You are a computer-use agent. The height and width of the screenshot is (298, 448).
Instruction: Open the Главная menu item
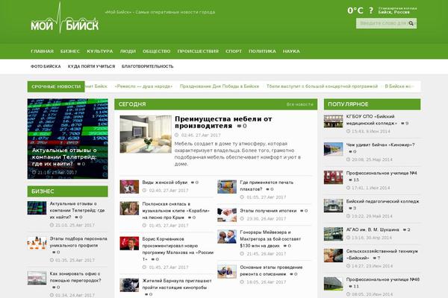(x=42, y=51)
